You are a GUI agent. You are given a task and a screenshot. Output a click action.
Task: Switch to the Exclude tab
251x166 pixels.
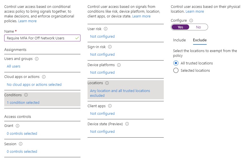pos(200,40)
